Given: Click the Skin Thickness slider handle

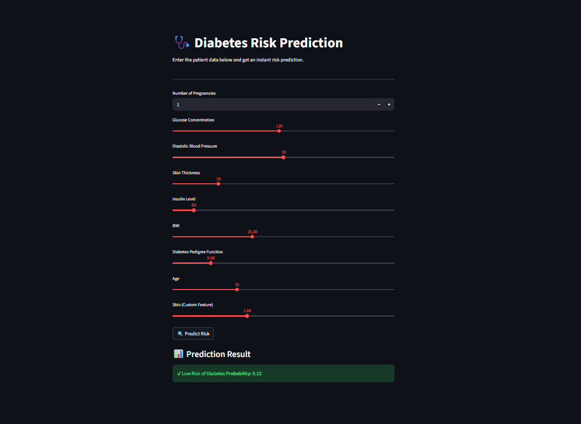Looking at the screenshot, I should coord(218,184).
